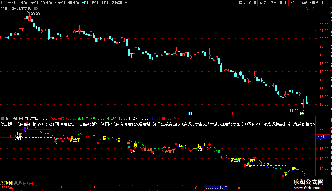Open F10 company info

pyautogui.click(x=294, y=3)
